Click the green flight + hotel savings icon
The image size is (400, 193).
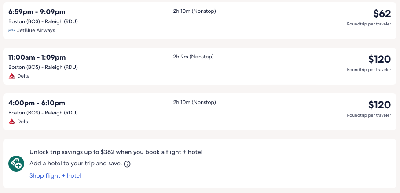16,164
